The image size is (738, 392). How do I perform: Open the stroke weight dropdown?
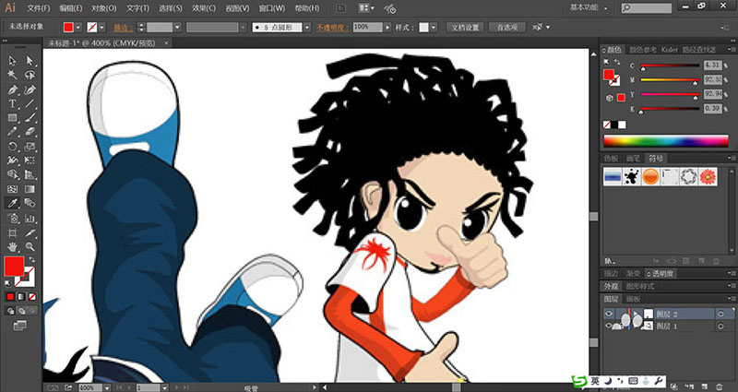point(177,28)
